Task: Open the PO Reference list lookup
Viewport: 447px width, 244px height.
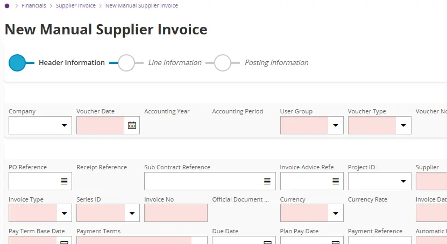Action: point(64,181)
